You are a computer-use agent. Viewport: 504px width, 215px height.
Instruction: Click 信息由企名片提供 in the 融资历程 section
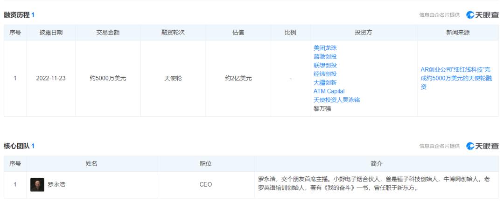pyautogui.click(x=439, y=15)
